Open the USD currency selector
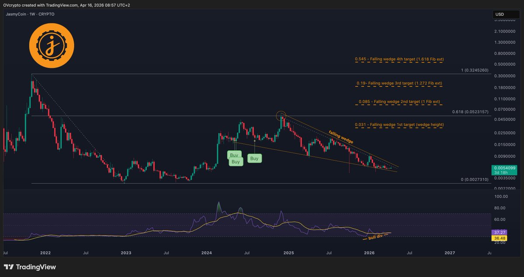524x277 pixels. pyautogui.click(x=499, y=14)
